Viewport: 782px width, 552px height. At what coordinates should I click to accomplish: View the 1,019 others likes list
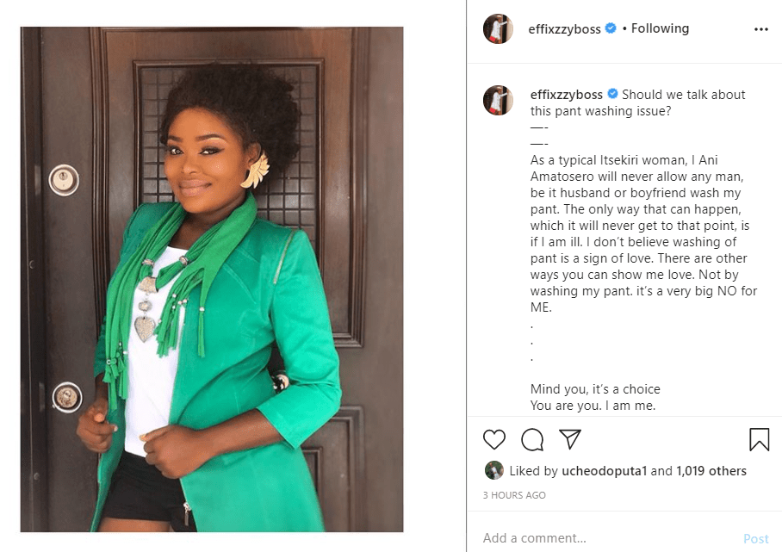(x=711, y=471)
